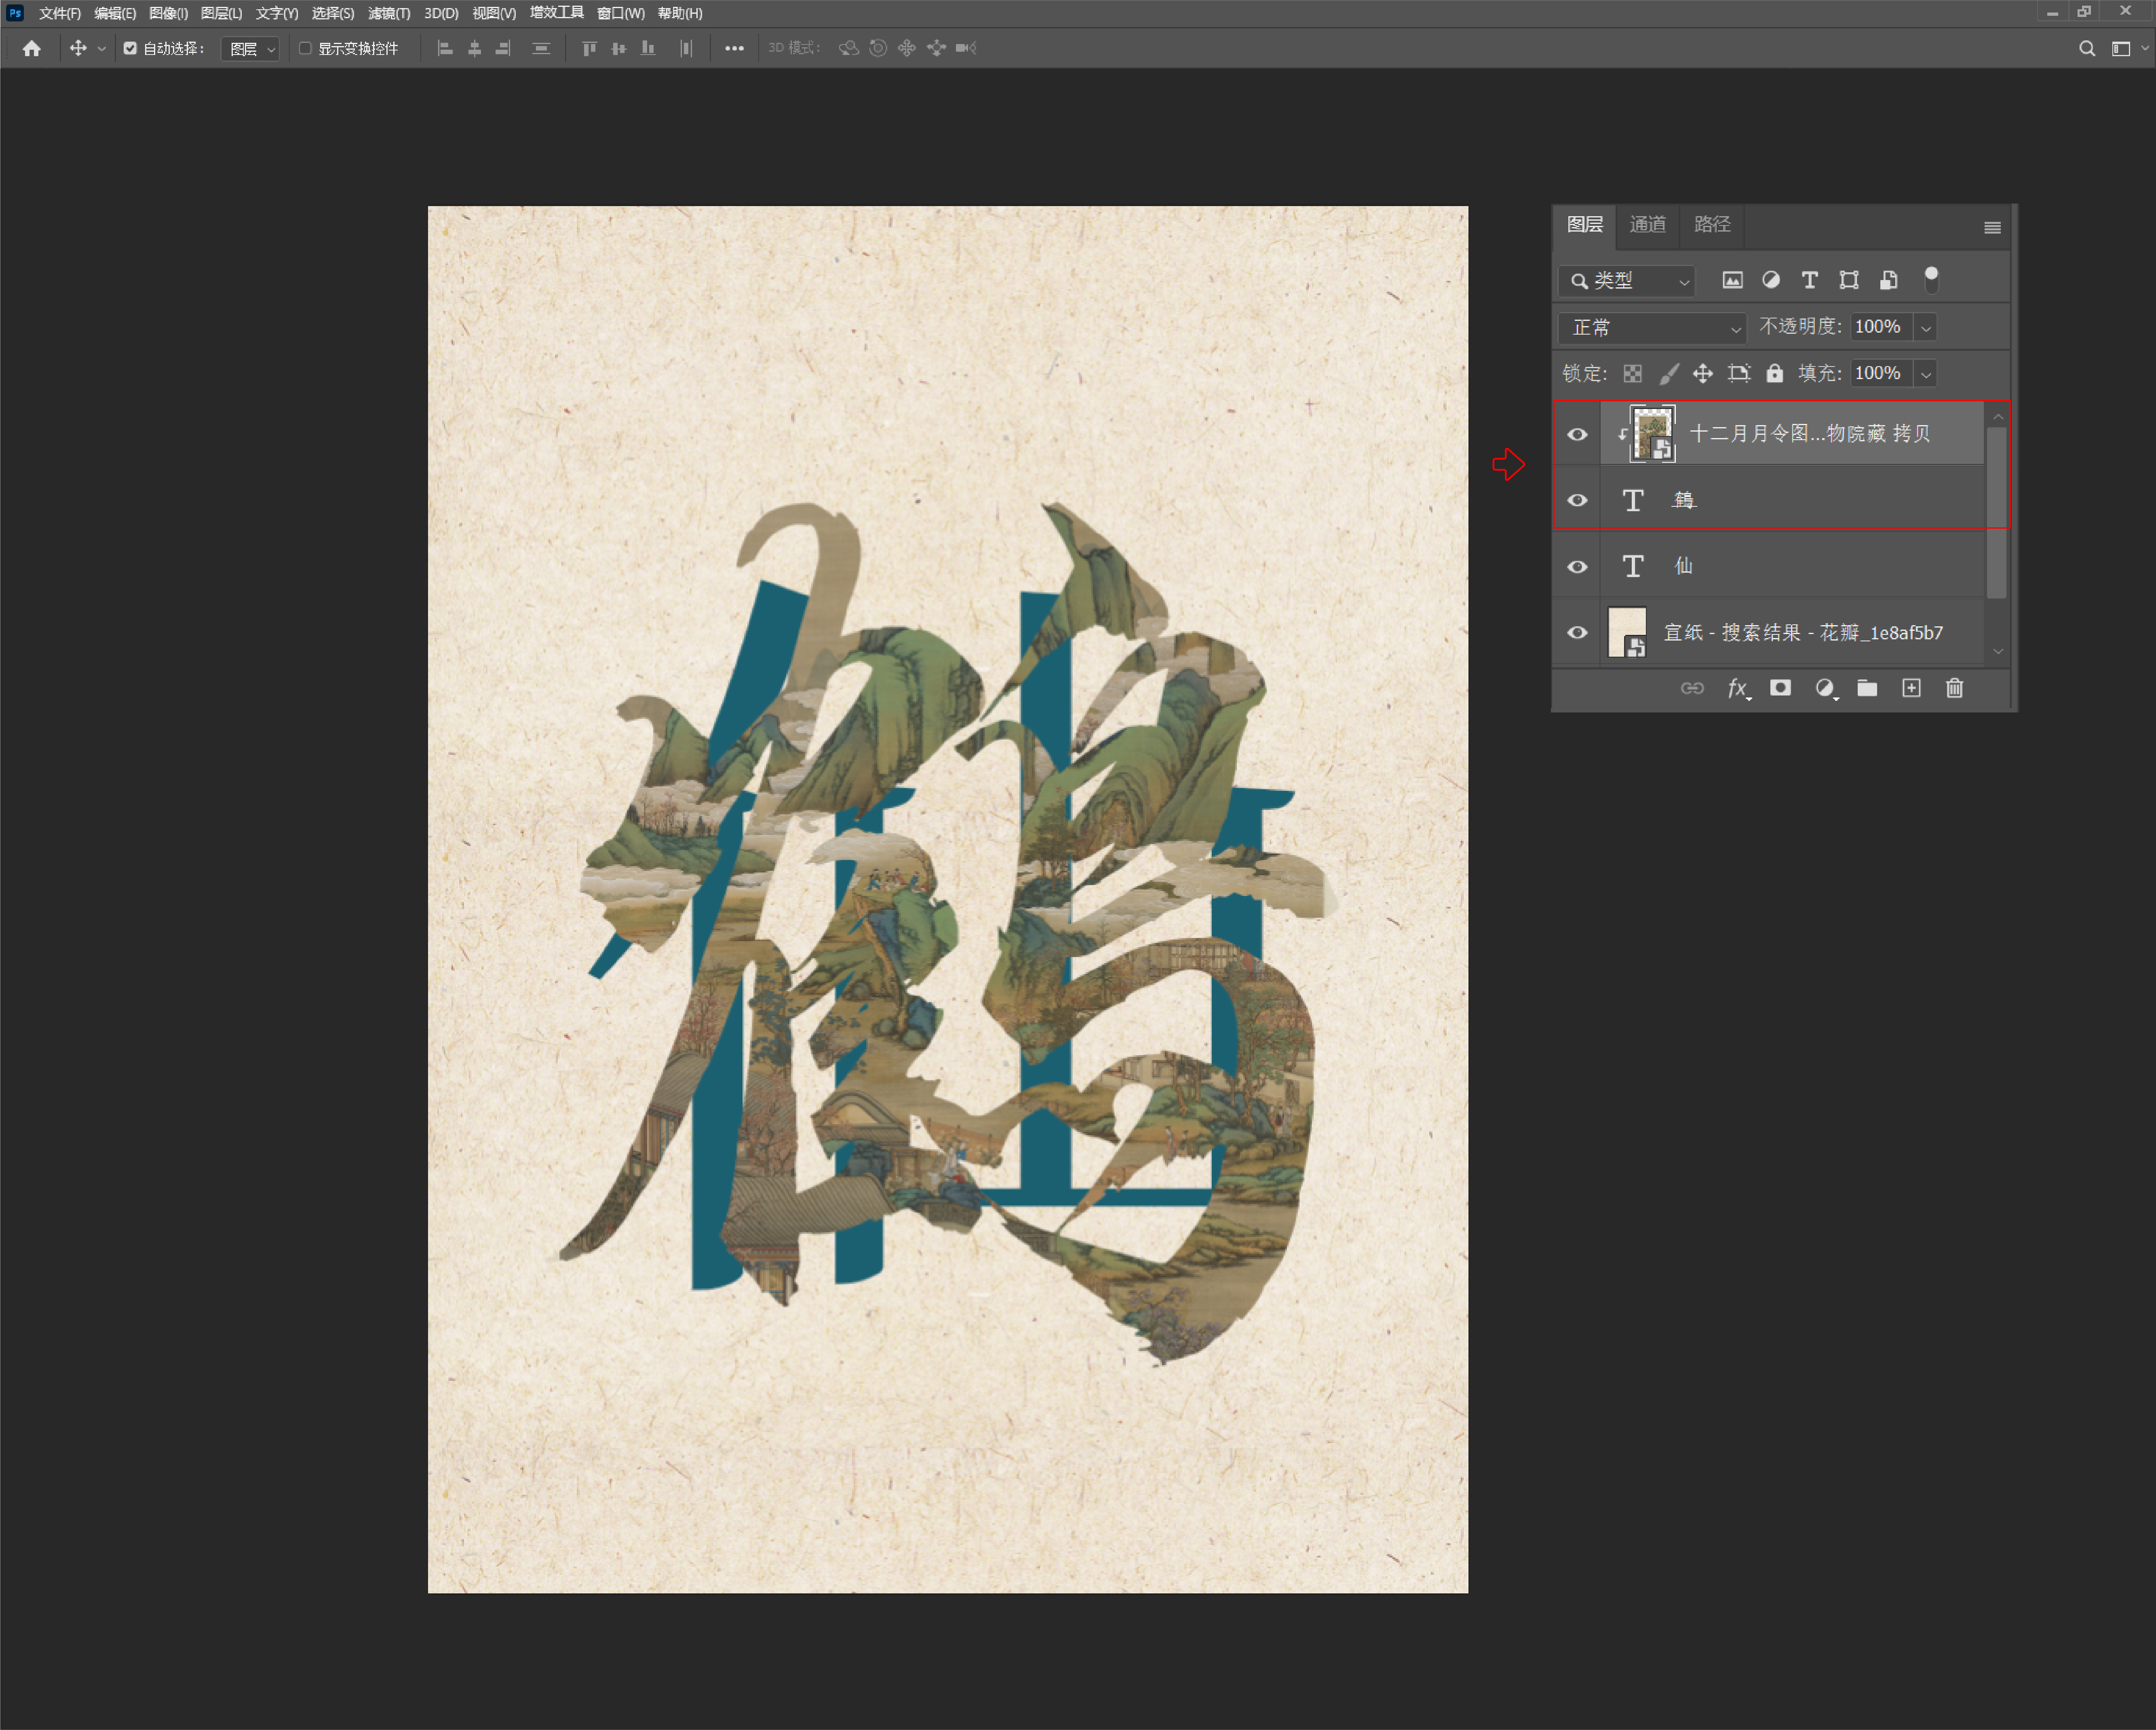Create a new layer
Screen dimensions: 2156x1730
(x=1911, y=688)
